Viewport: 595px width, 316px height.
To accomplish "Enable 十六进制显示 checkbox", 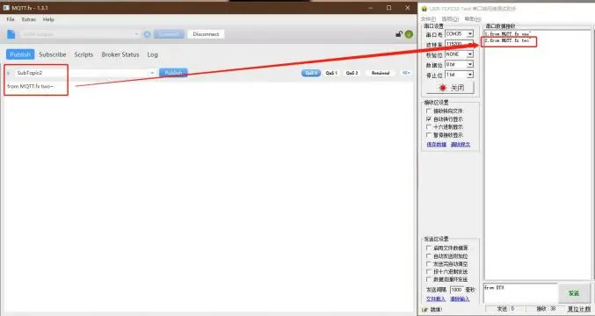I will pos(429,127).
